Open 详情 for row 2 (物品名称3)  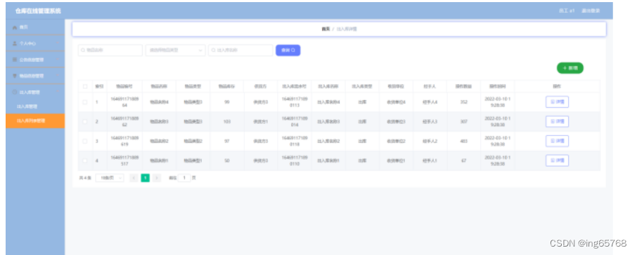coord(557,121)
